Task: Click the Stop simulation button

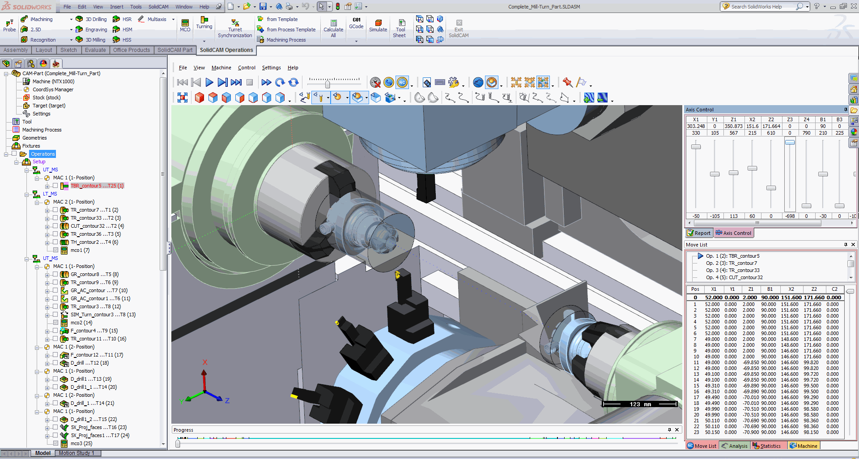Action: [x=250, y=82]
